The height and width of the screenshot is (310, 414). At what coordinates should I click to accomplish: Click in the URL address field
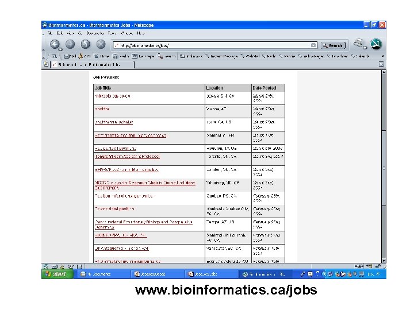point(214,45)
